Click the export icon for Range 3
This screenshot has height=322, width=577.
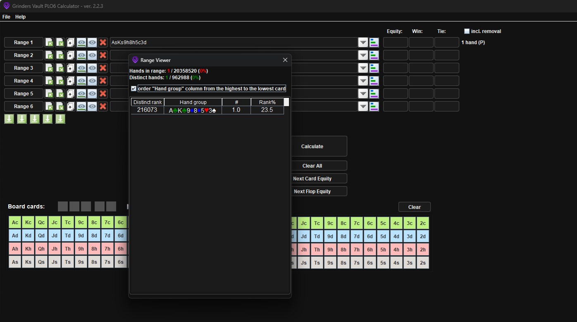(x=60, y=68)
